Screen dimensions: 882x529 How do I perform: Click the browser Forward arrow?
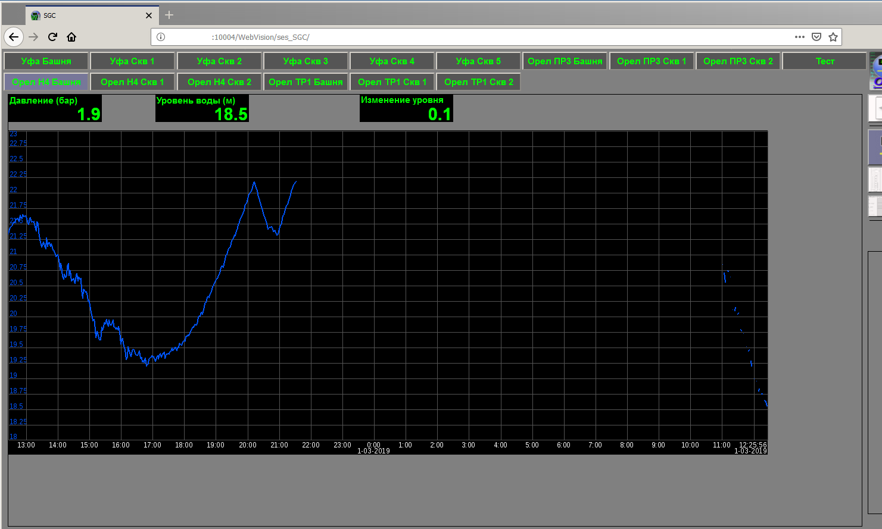[33, 37]
